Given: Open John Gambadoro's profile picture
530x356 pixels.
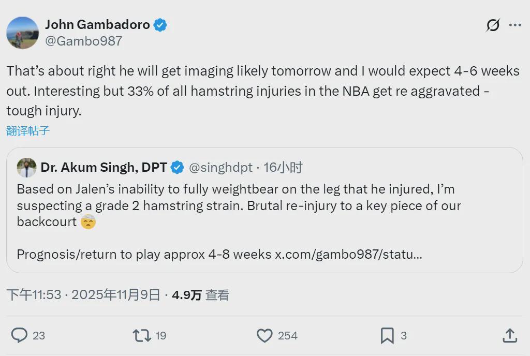Looking at the screenshot, I should coord(22,33).
